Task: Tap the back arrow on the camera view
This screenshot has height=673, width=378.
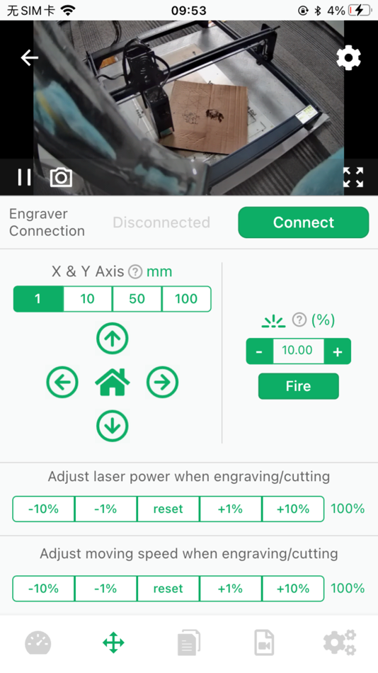Action: coord(30,57)
